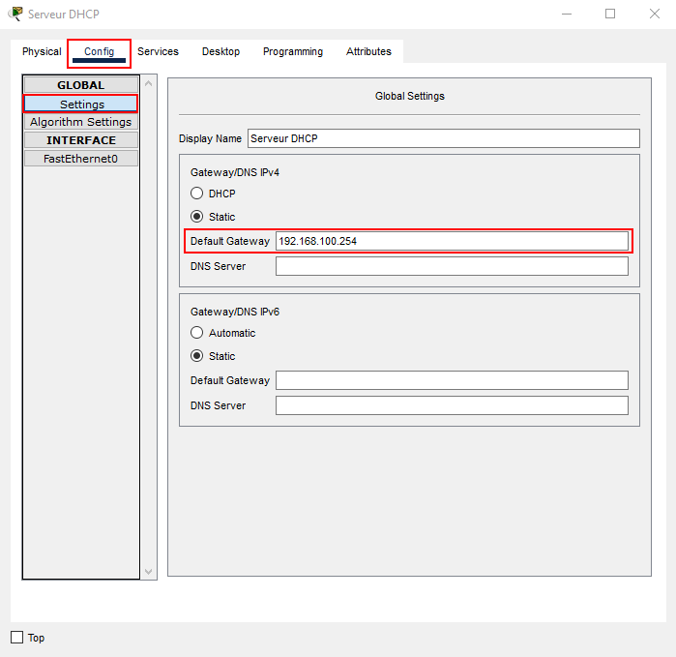The height and width of the screenshot is (657, 676).
Task: Open Algorithm Settings in the sidebar
Action: tap(81, 122)
